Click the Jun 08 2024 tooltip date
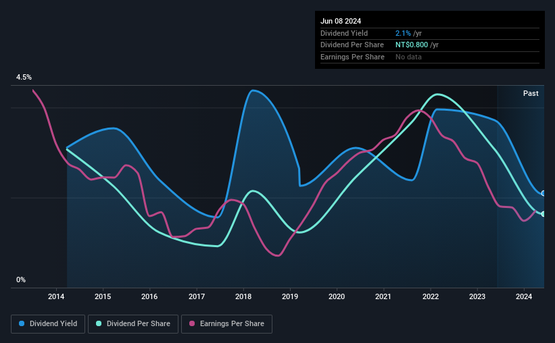Viewport: 555px width, 343px height. tap(341, 21)
